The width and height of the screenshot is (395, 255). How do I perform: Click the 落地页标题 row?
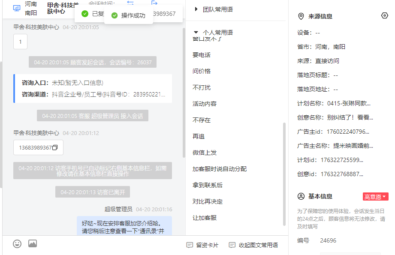click(x=318, y=75)
